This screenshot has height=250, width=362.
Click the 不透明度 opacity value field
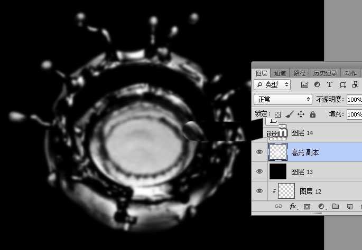tap(354, 99)
